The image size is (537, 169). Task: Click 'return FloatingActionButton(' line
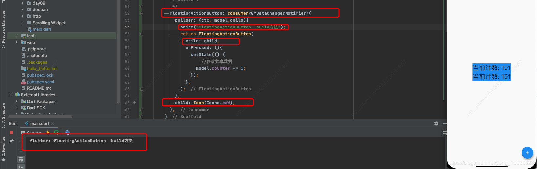[x=217, y=34]
